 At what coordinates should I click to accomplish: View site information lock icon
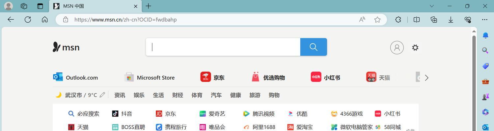[66, 20]
